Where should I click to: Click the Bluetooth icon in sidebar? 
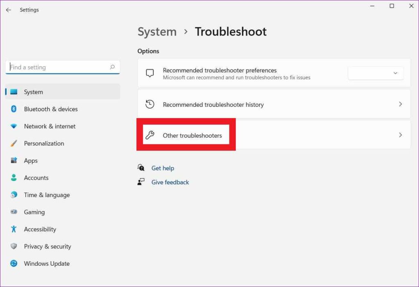click(14, 109)
